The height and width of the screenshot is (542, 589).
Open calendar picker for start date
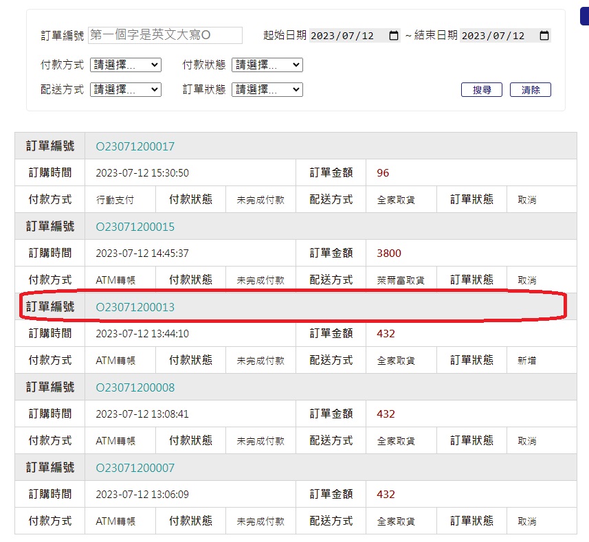coord(394,36)
